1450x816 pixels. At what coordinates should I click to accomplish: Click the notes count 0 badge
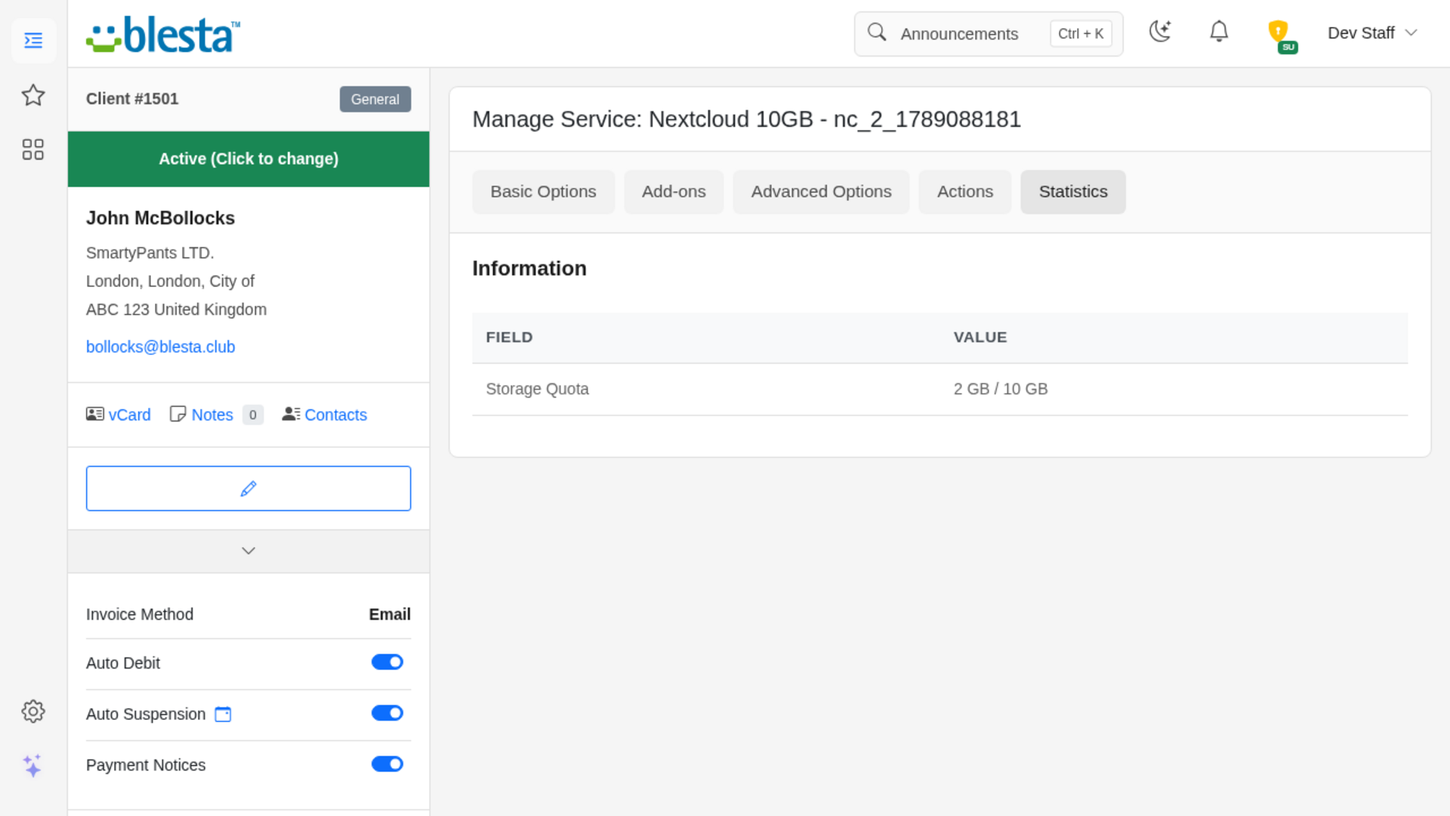coord(253,415)
